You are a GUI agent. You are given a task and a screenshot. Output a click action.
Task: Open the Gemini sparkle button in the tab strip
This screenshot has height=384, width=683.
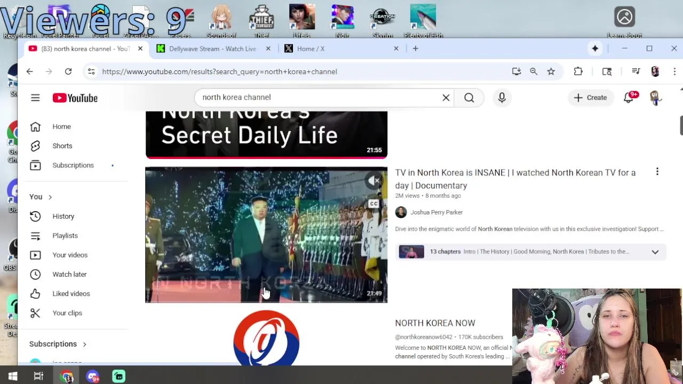595,49
